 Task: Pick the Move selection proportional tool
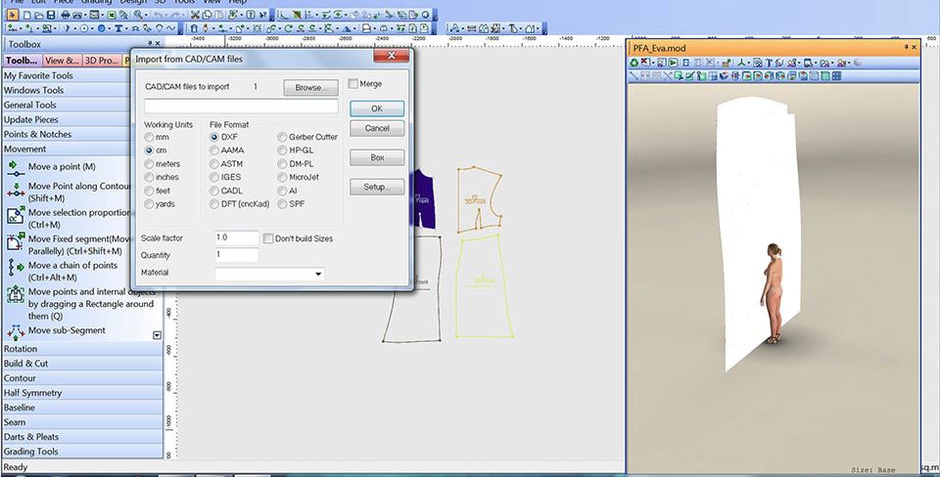[78, 213]
